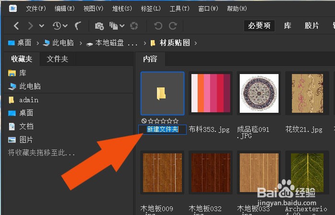Click the Adobe Bridge app logo

coord(13,8)
